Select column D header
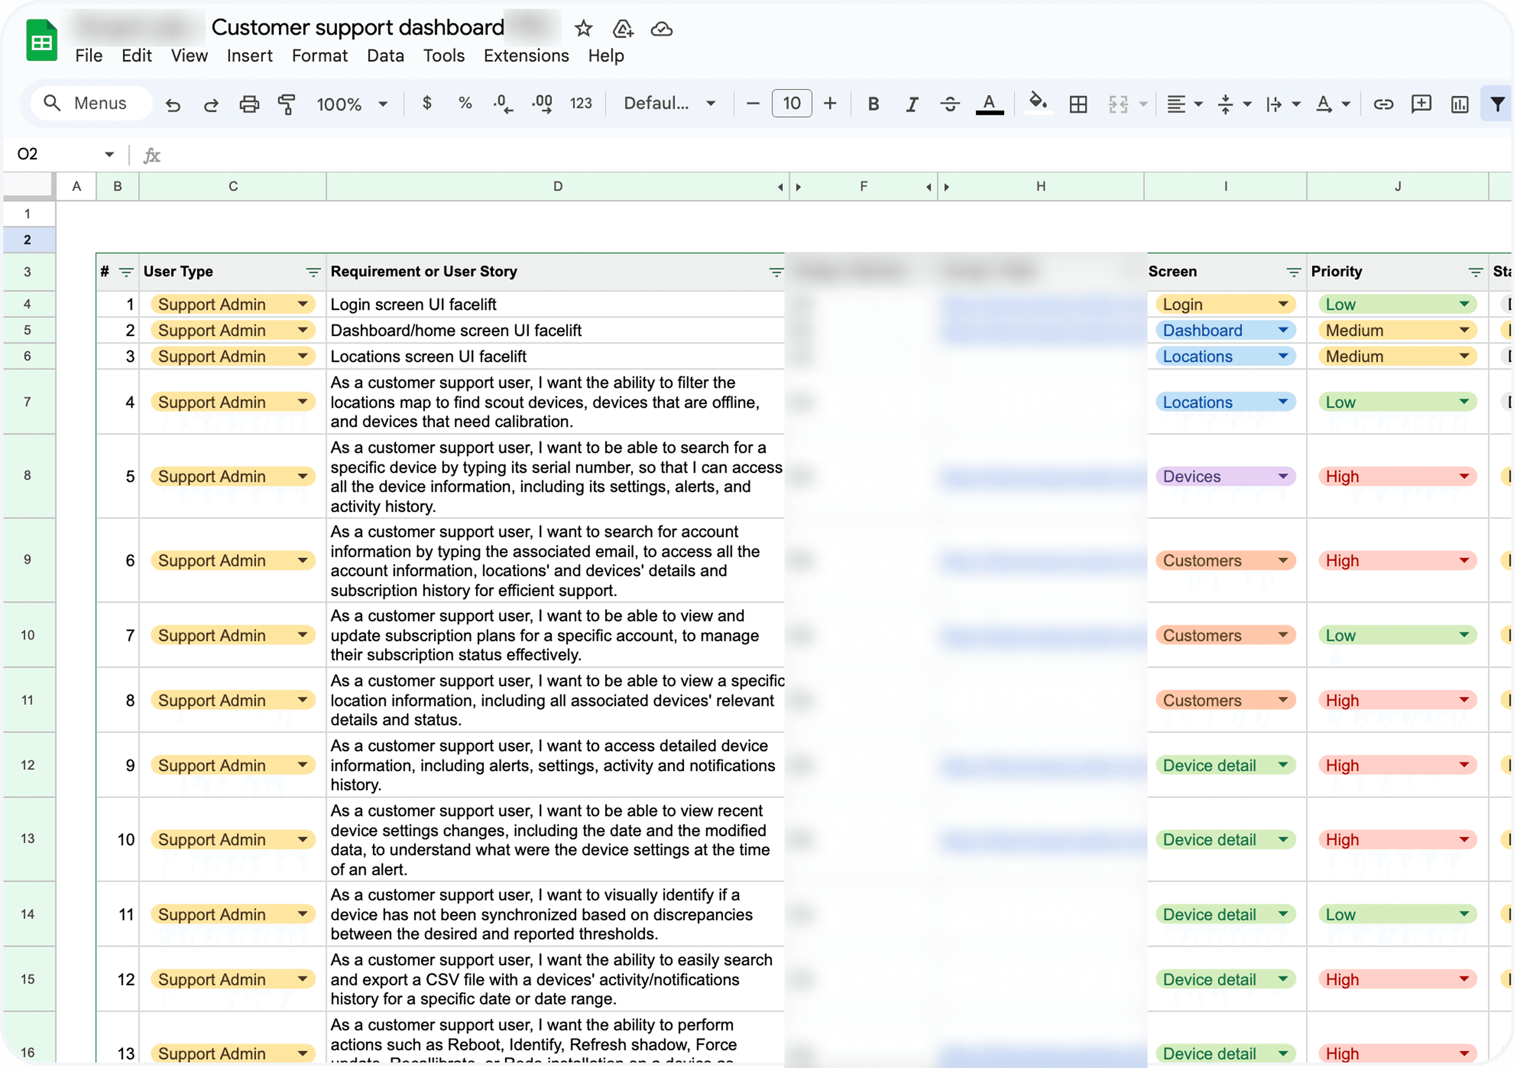Screen dimensions: 1515x1068 [557, 186]
